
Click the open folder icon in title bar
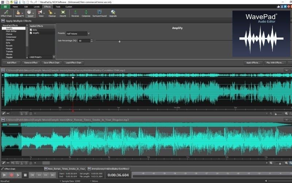click(x=12, y=2)
